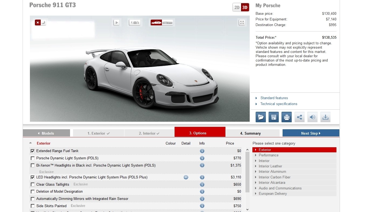
Task: Select the Interior Carbon Fiber category
Action: click(294, 177)
